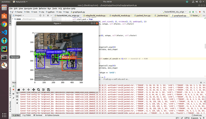Viewport: 206px width, 119px height.
Task: Open PyCharm from the dock
Action: click(x=4, y=49)
